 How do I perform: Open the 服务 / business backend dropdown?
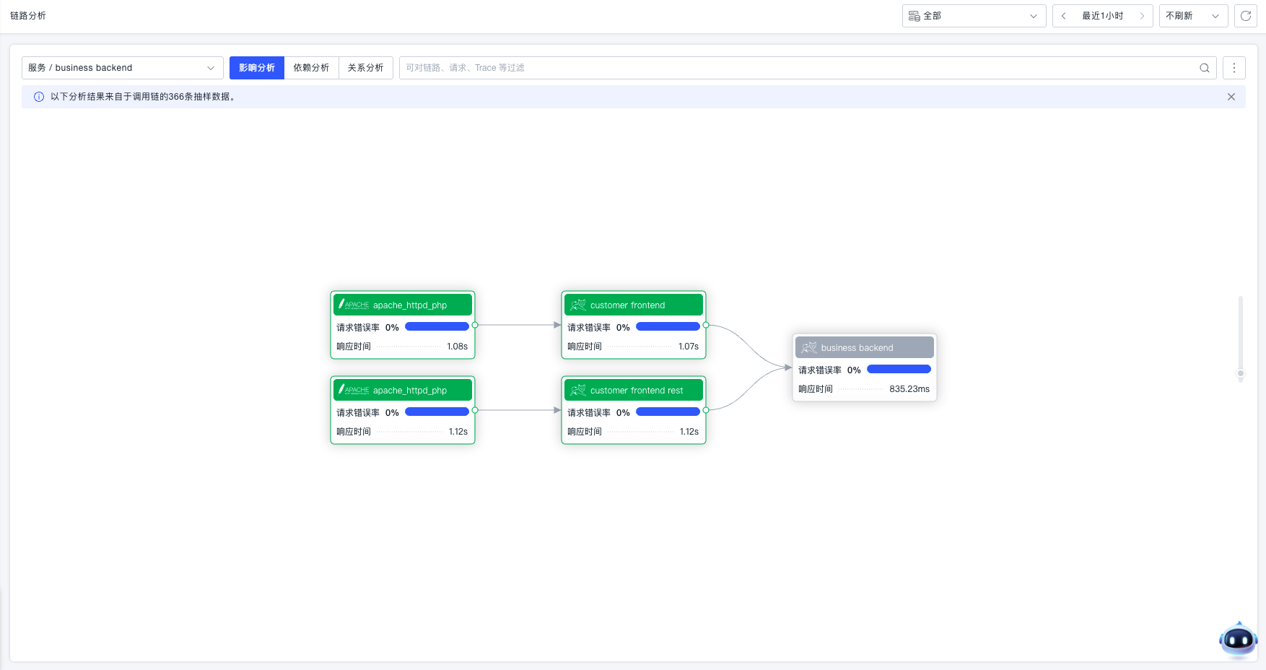point(121,67)
